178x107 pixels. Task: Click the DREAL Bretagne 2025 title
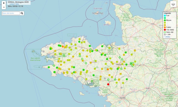point(18,2)
